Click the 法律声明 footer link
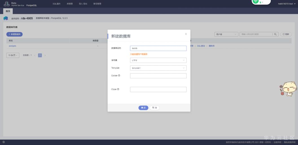The image size is (298, 145). point(277,142)
